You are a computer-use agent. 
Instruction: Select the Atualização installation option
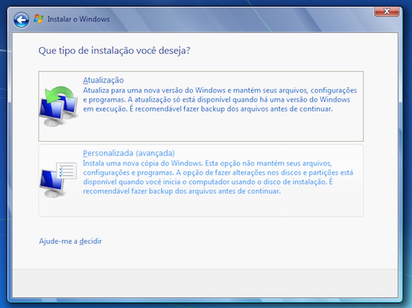201,105
